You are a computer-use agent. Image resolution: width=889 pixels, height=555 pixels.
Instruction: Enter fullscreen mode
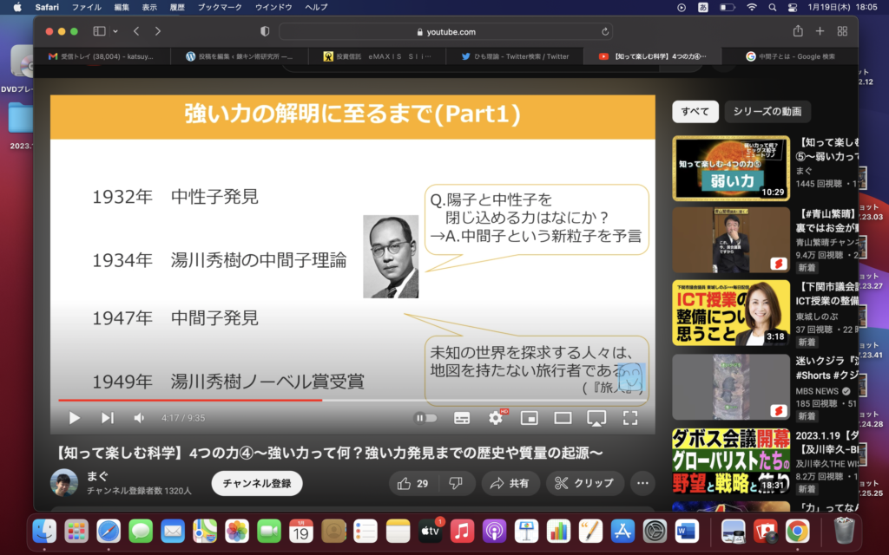click(x=630, y=417)
